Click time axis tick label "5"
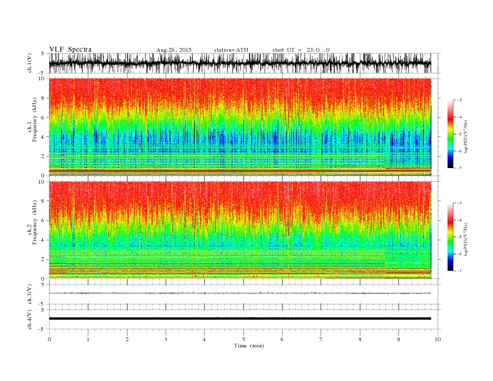Image resolution: width=493 pixels, height=381 pixels. (x=243, y=339)
